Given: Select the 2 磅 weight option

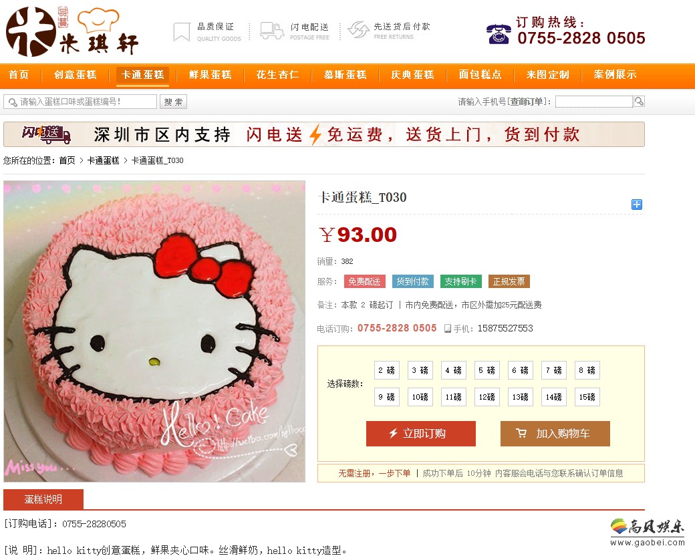Looking at the screenshot, I should (x=386, y=370).
